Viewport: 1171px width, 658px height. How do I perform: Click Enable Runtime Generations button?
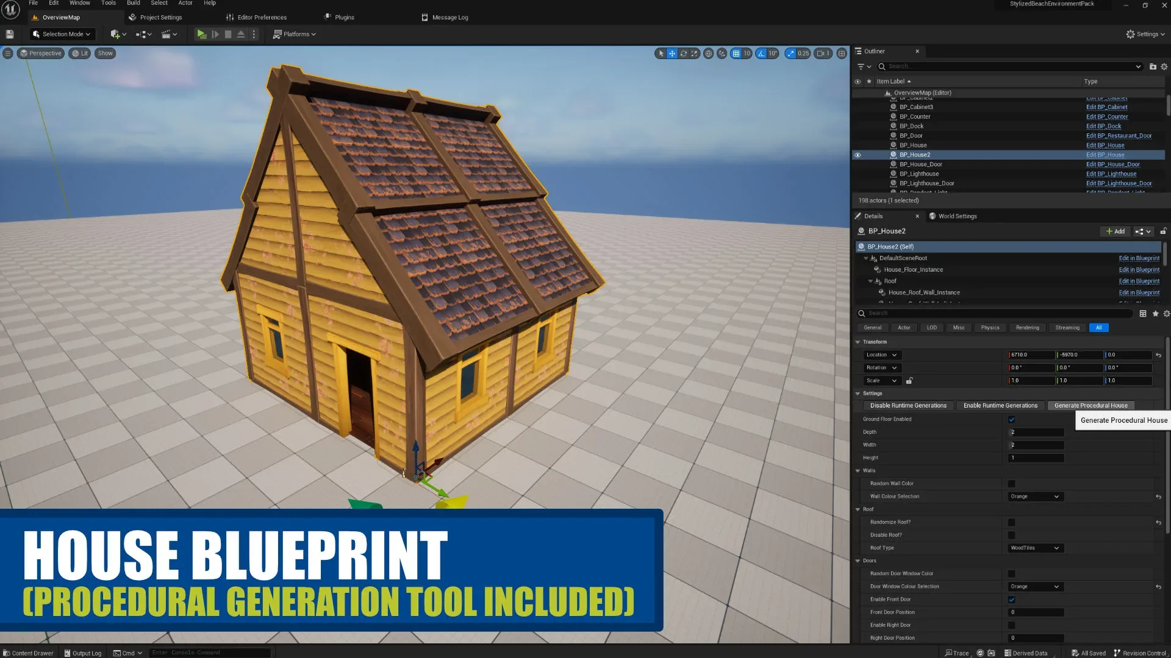coord(1000,405)
